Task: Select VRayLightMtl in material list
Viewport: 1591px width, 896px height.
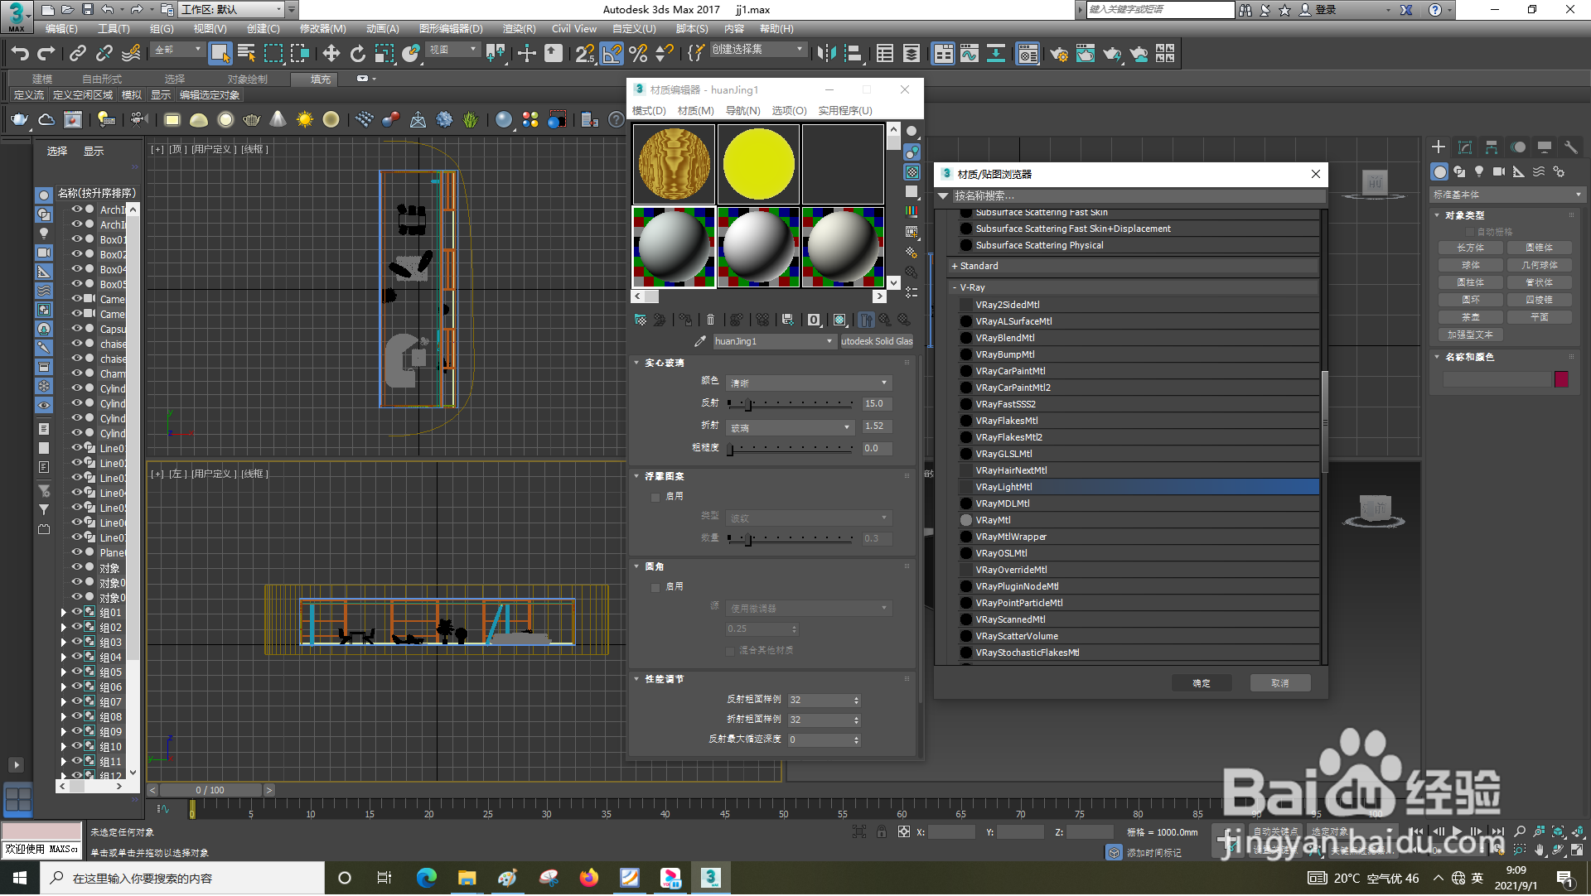Action: click(1139, 487)
